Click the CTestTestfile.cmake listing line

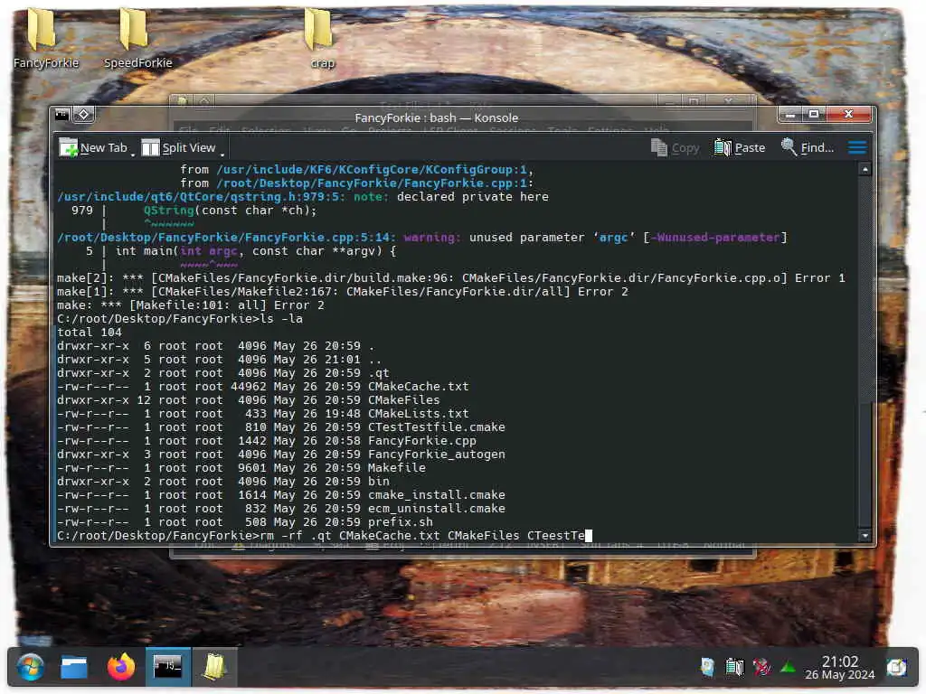(x=282, y=427)
